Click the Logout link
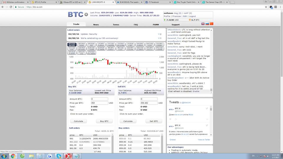 192,16
